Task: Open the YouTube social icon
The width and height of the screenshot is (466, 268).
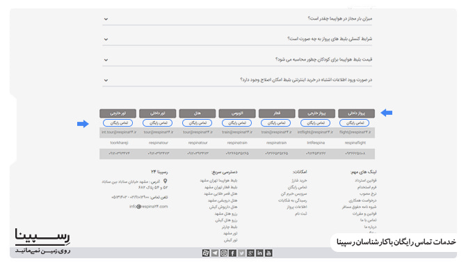Action: click(268, 253)
